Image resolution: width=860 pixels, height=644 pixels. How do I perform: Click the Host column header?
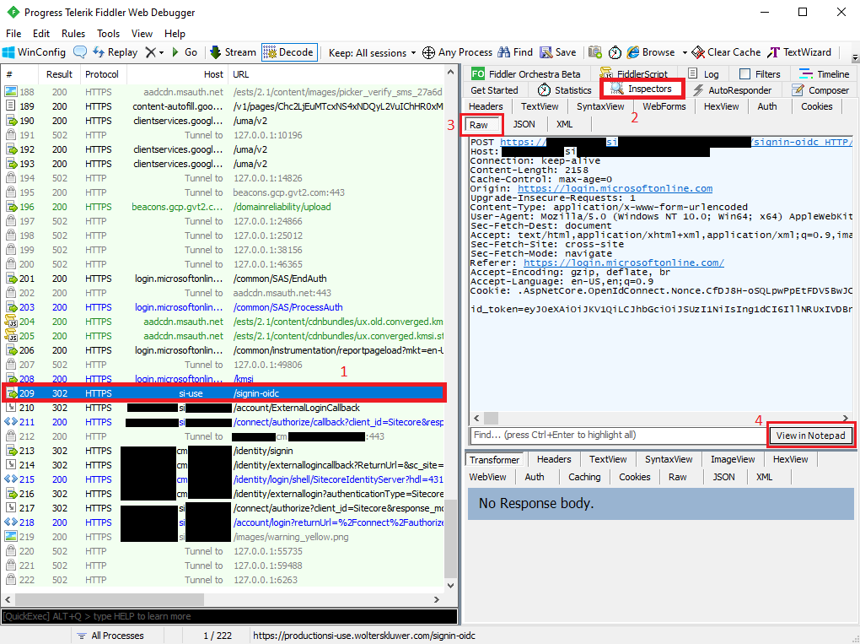pyautogui.click(x=178, y=74)
